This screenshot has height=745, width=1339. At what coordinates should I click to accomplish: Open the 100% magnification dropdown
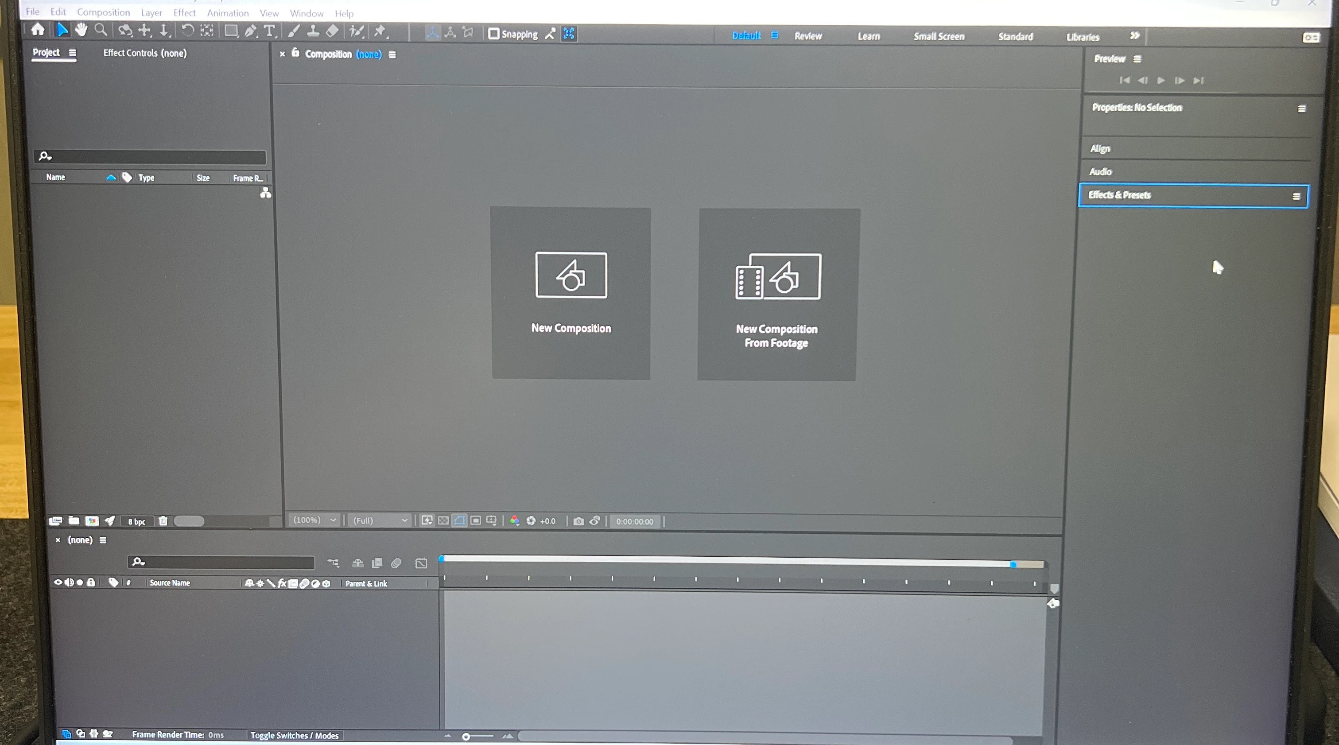[x=314, y=520]
